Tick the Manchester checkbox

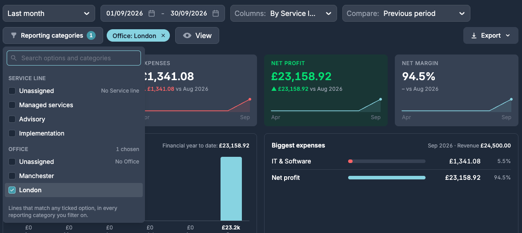coord(12,176)
